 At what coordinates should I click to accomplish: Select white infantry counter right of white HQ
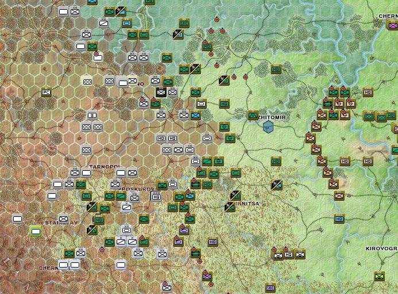tap(300, 254)
